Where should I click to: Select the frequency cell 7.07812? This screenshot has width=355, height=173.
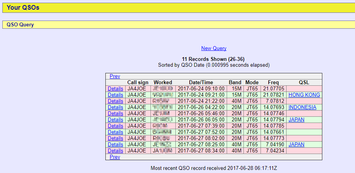point(273,101)
